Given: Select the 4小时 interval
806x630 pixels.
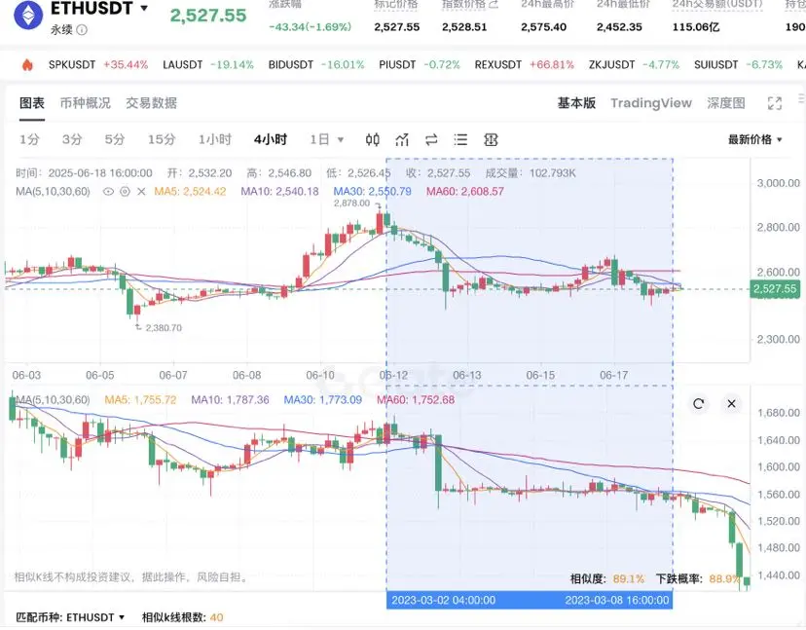Looking at the screenshot, I should [271, 139].
